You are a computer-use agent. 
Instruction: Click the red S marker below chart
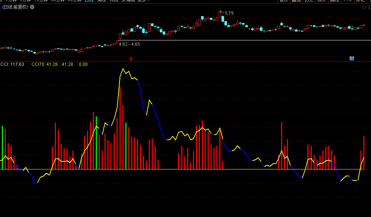click(131, 59)
